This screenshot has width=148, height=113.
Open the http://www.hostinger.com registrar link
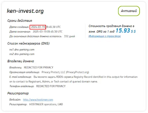pos(38,100)
